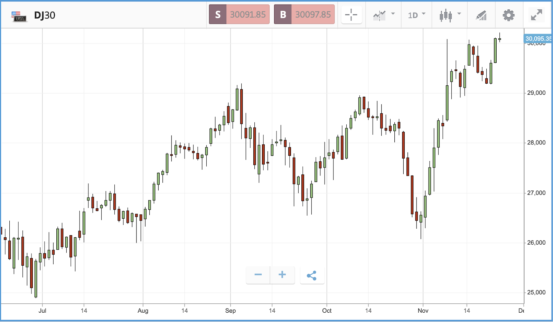Zoom in with the plus button
Screen dimensions: 553x322
click(x=282, y=275)
